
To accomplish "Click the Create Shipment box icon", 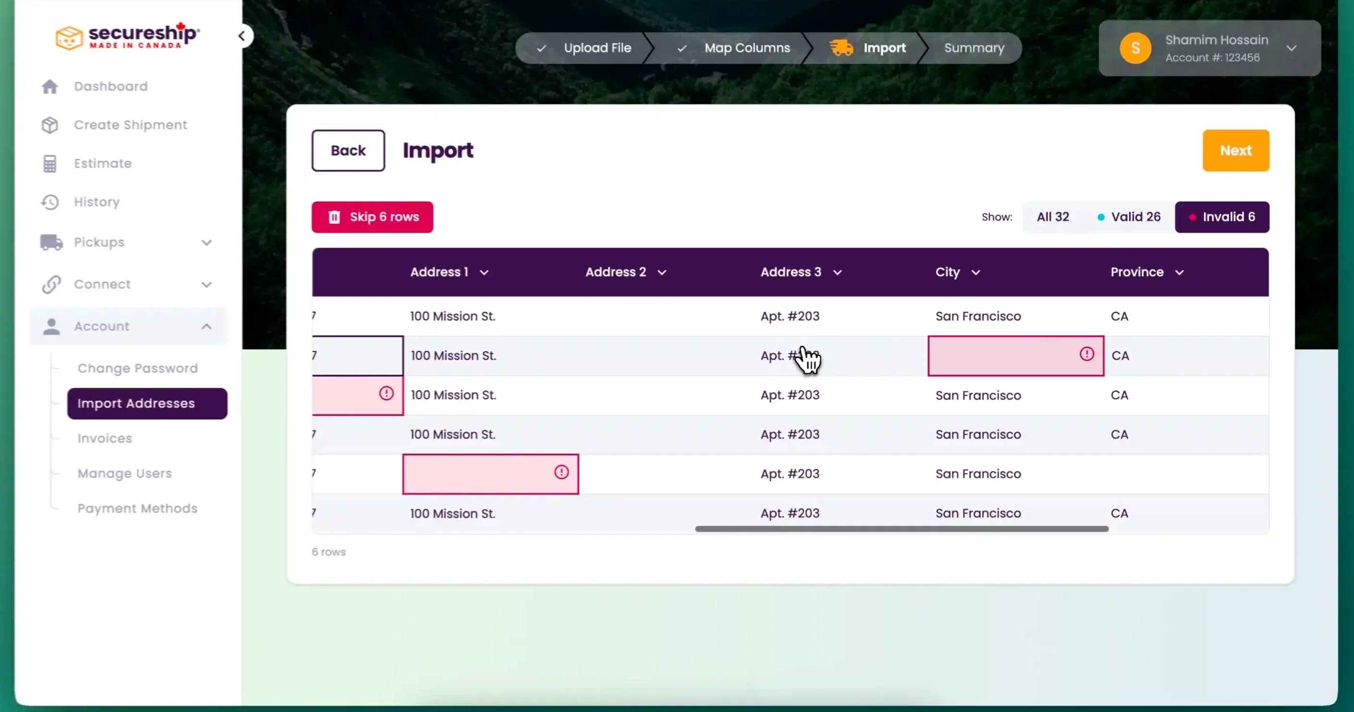I will [x=50, y=125].
